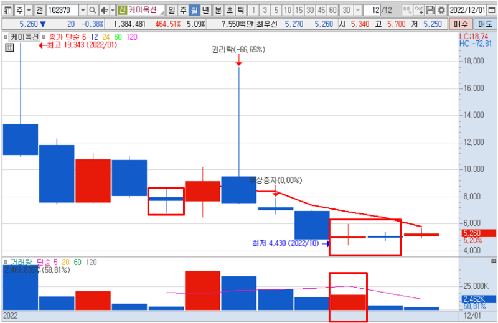Select the 월 monthly chart period
The image size is (498, 323).
(x=194, y=11)
